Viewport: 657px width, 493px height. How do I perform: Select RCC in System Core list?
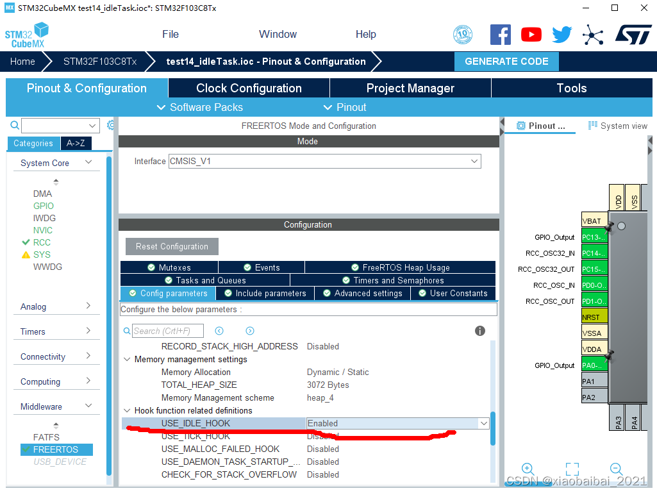coord(42,242)
